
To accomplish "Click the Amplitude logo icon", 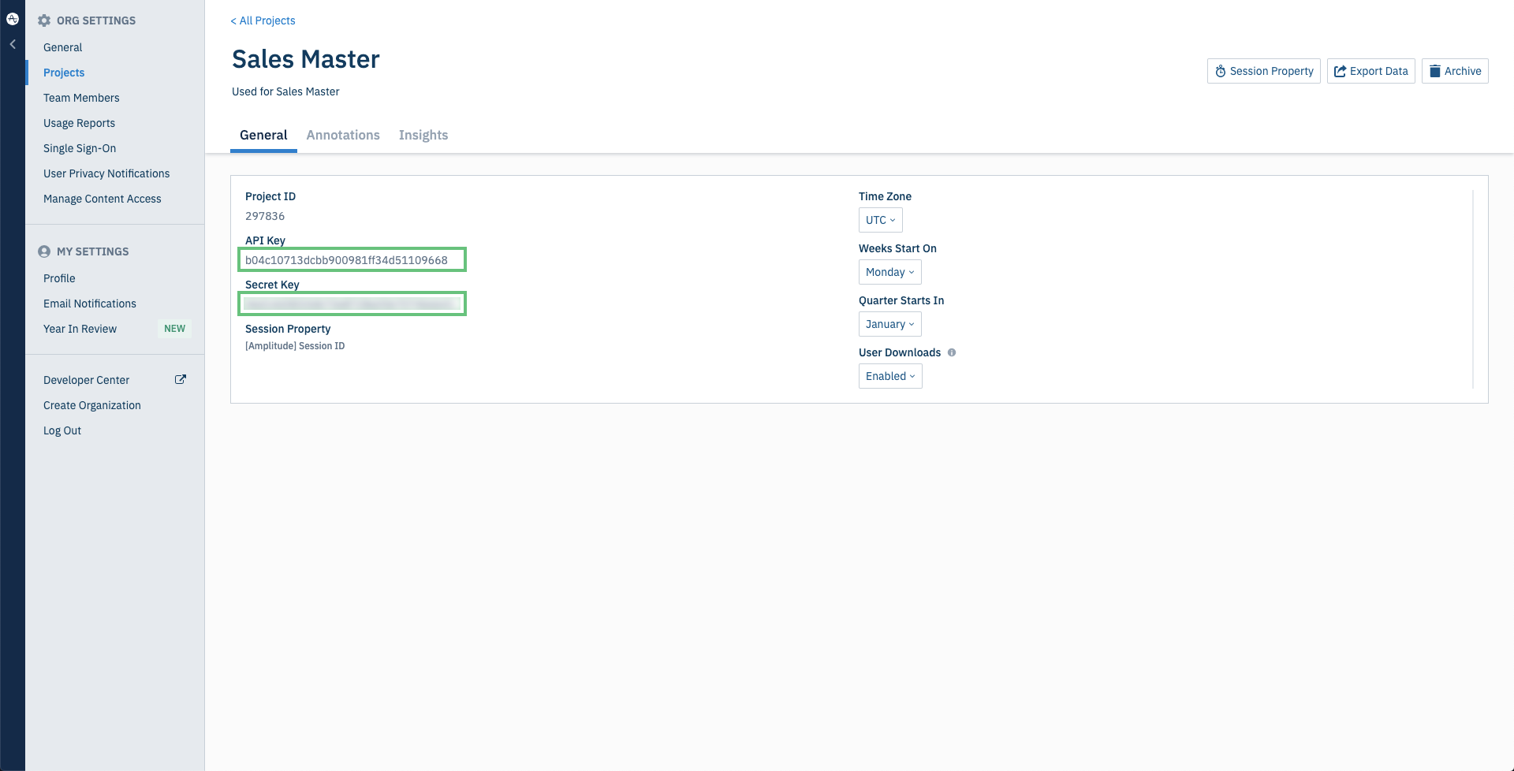I will [13, 19].
